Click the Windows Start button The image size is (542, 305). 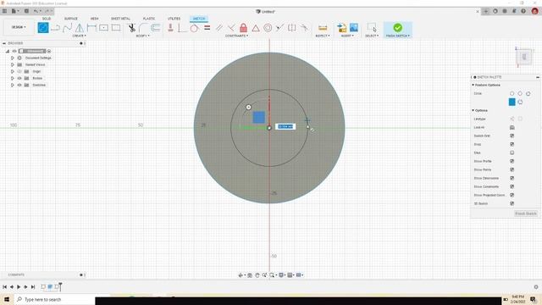pyautogui.click(x=7, y=299)
